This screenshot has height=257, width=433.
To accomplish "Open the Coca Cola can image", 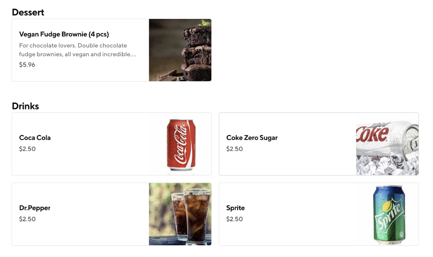I will point(180,144).
